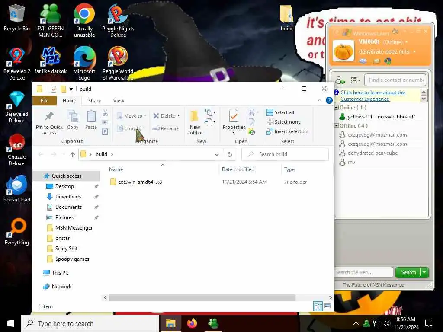Open the mail envelope icon in Messenger
This screenshot has height=332, width=443.
[x=363, y=61]
